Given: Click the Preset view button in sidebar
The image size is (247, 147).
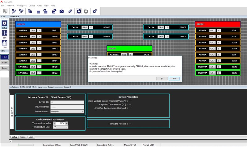Looking at the screenshot, I should tap(5, 68).
